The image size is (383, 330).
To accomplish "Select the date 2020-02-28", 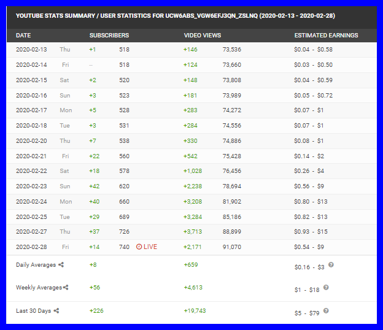I will tap(31, 247).
